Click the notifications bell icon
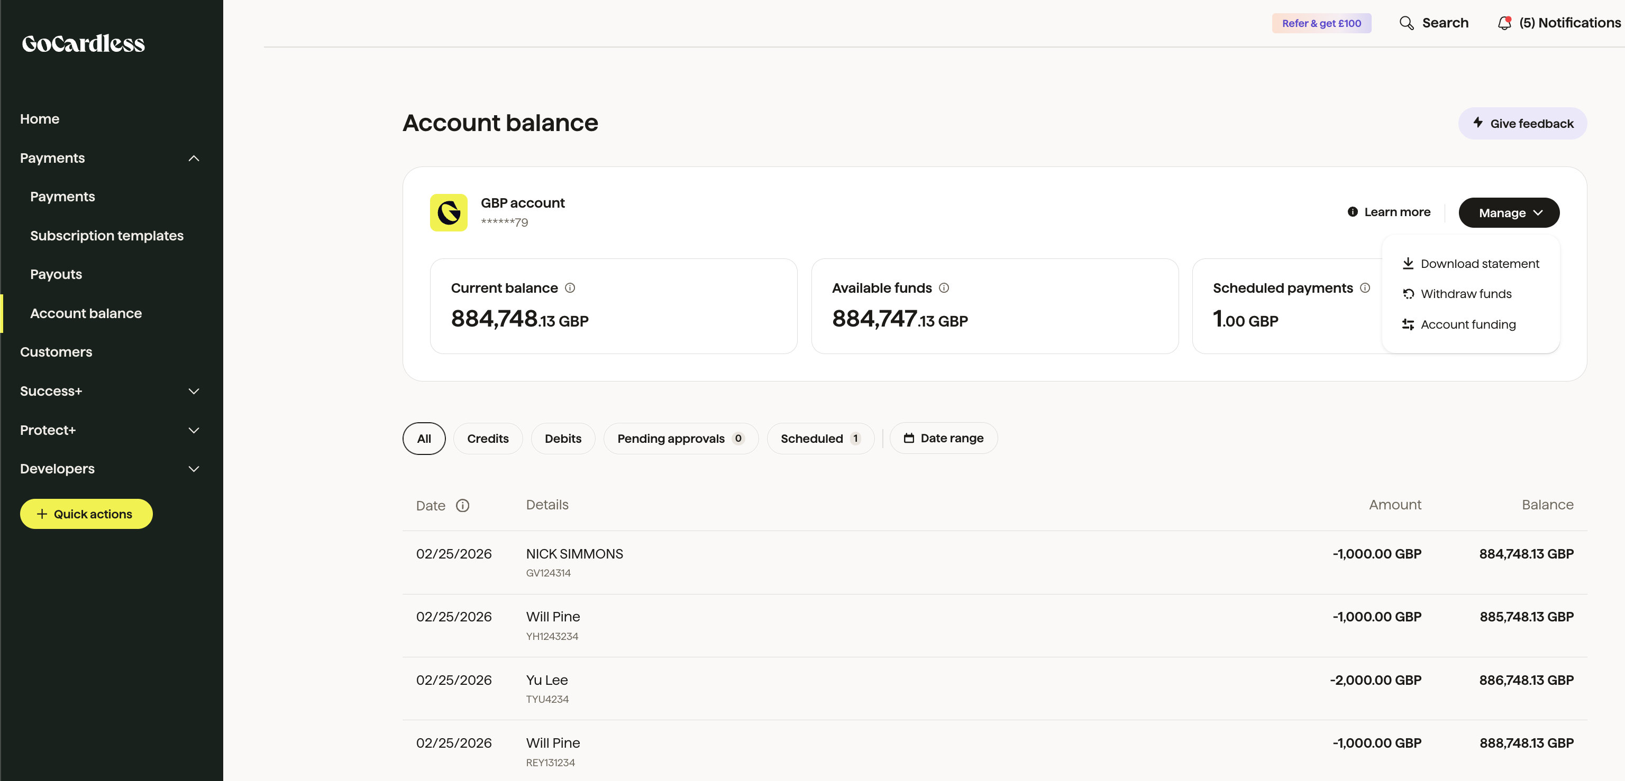This screenshot has height=781, width=1625. click(x=1504, y=23)
